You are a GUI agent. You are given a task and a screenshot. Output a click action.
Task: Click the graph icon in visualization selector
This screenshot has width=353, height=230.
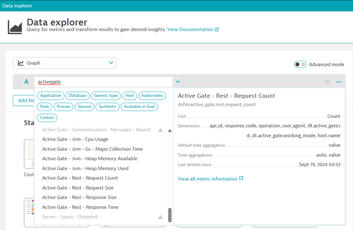coord(21,63)
